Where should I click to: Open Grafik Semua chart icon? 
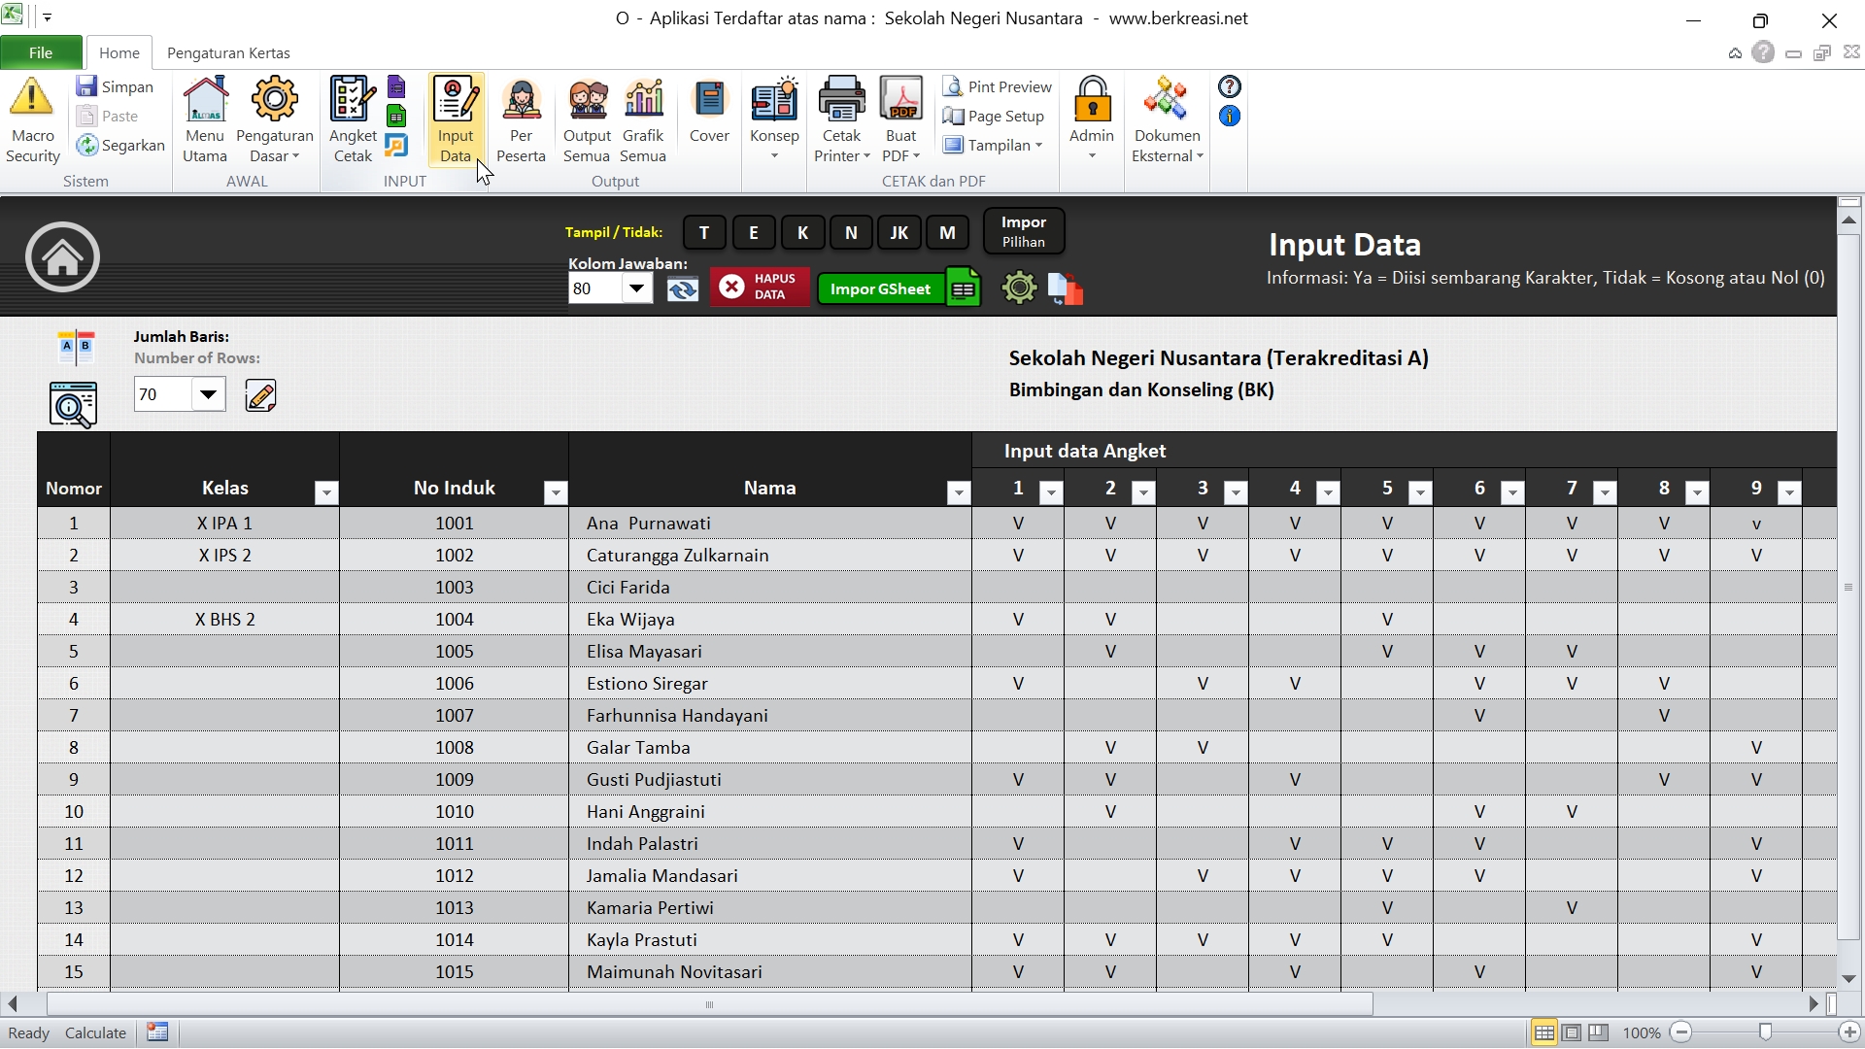[x=643, y=120]
